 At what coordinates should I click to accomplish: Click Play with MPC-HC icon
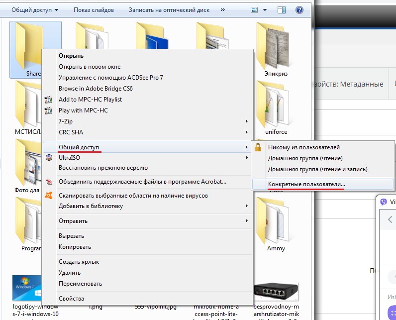tap(48, 110)
